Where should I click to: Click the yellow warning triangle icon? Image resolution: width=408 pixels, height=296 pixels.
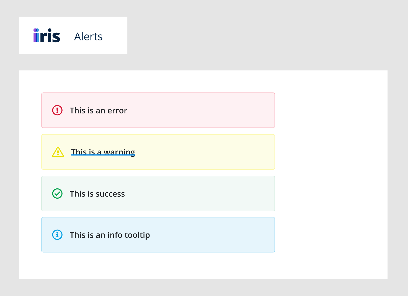tap(58, 152)
